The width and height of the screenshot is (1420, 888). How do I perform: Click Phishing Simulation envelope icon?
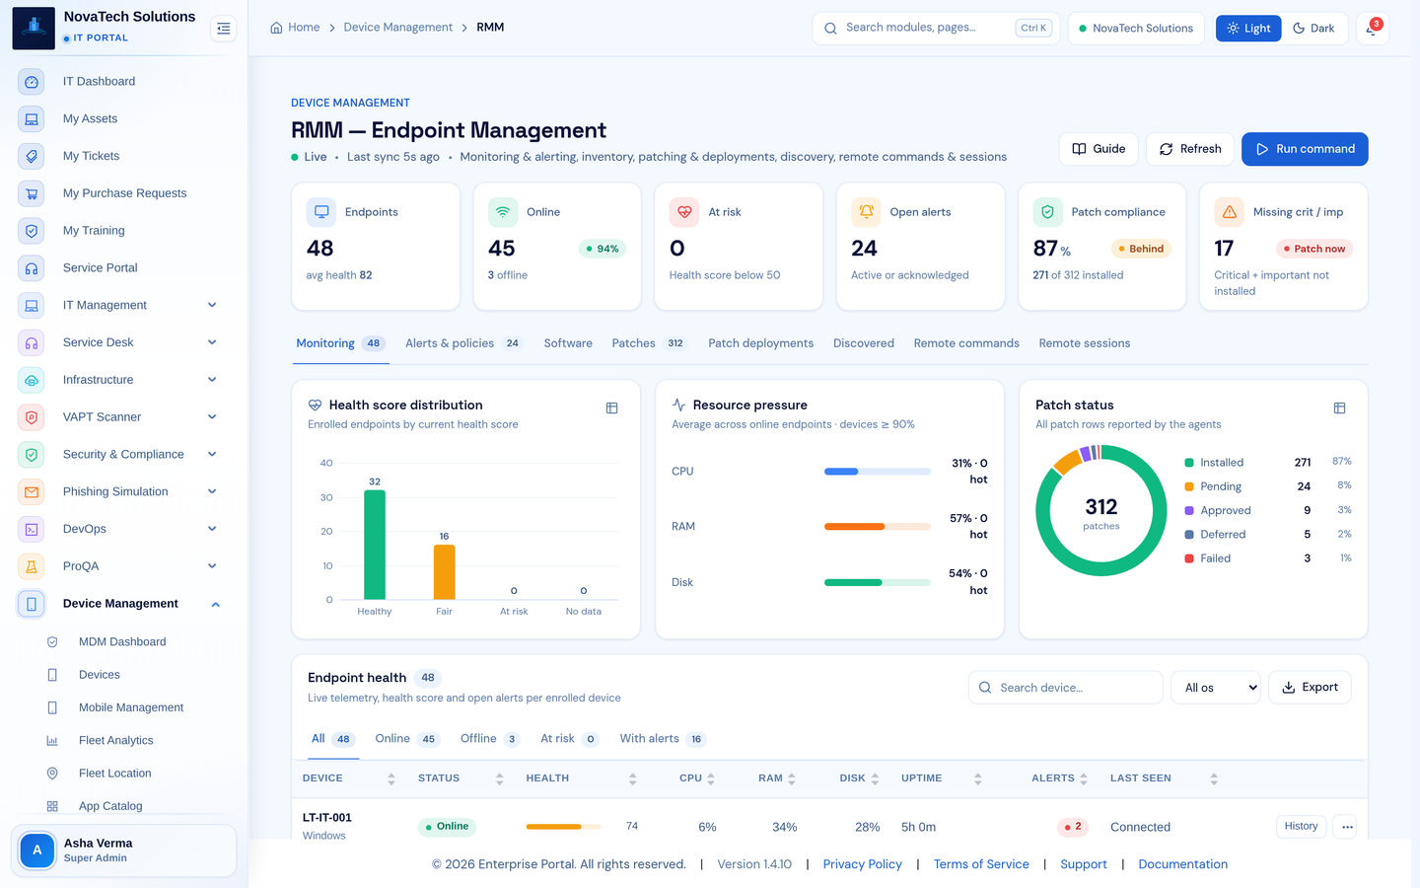click(x=32, y=492)
